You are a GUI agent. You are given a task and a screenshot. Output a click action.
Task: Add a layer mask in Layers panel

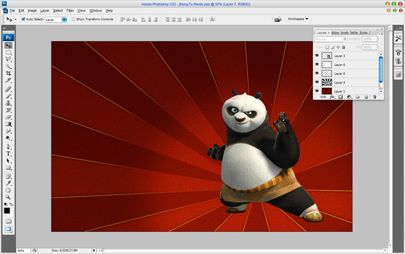[x=340, y=97]
